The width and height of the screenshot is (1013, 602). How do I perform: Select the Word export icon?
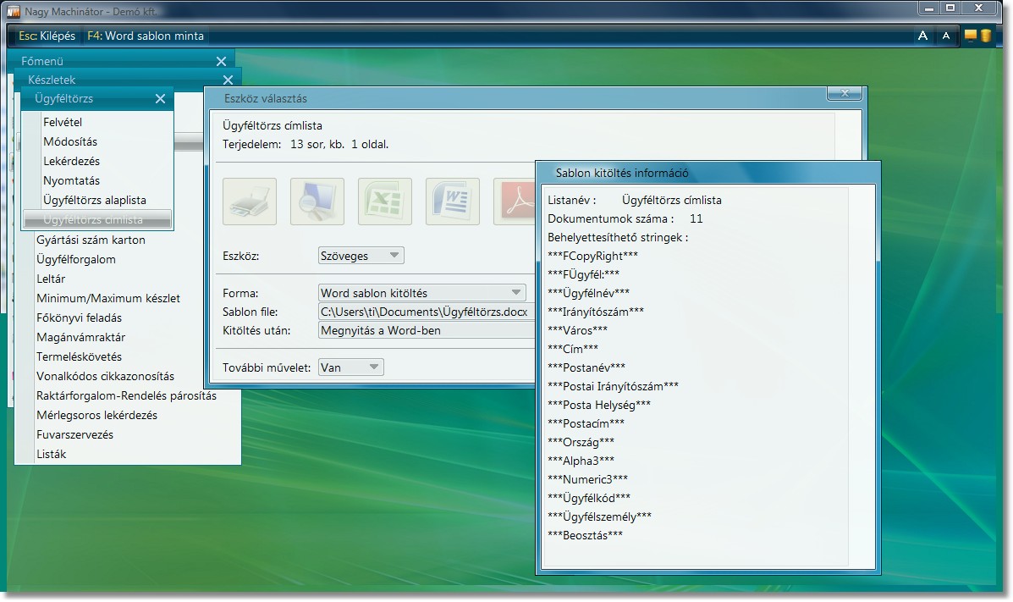tap(453, 202)
